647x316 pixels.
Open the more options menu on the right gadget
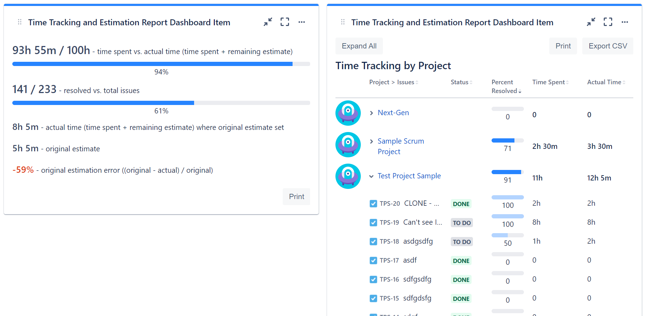(625, 22)
